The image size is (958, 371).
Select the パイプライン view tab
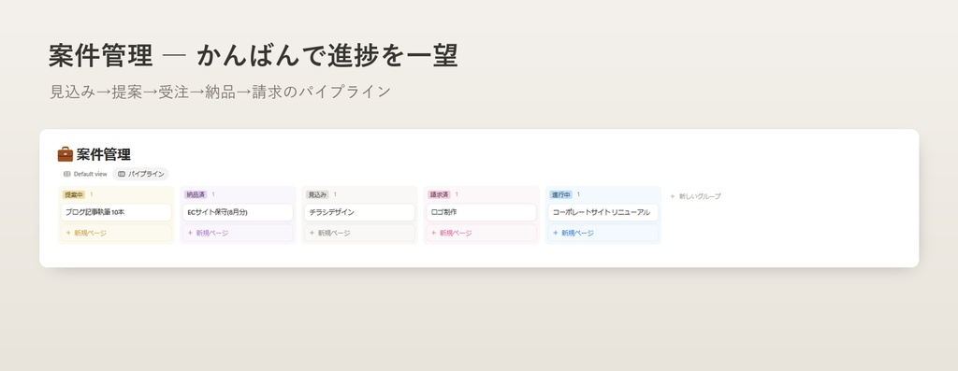point(141,174)
